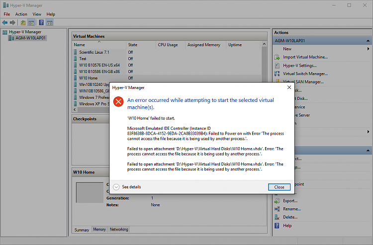Viewport: 373px width, 245px height.
Task: Click Import Virtual Machine... action
Action: pos(305,57)
